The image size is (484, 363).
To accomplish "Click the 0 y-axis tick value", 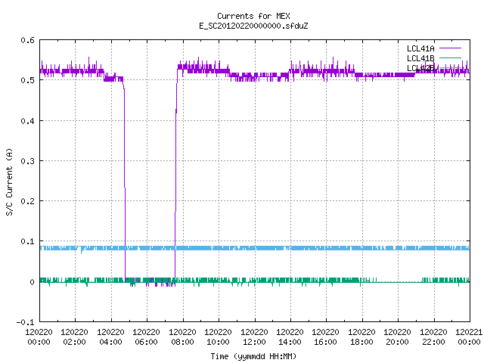I will pyautogui.click(x=32, y=282).
